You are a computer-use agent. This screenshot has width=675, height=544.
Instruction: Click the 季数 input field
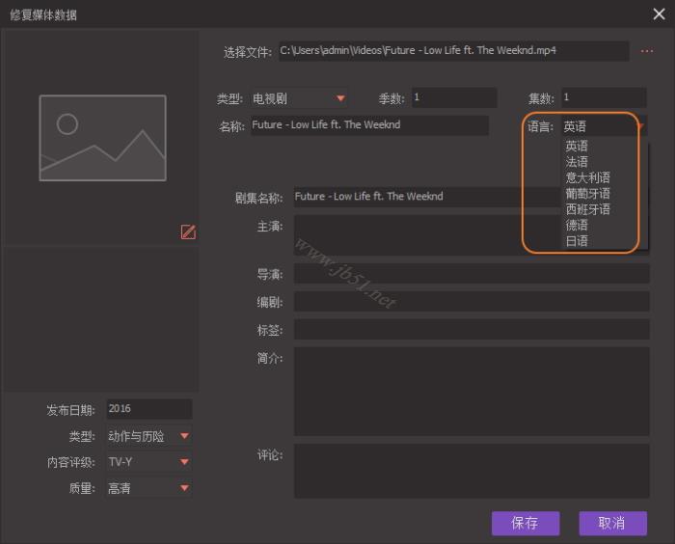tap(454, 97)
